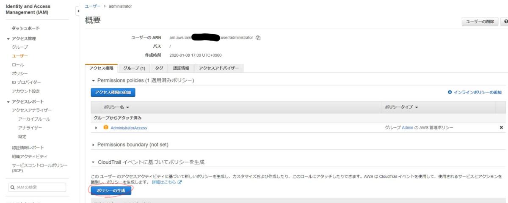508x203 pixels.
Task: Collapse the CloudTrail policy generation section
Action: point(94,162)
